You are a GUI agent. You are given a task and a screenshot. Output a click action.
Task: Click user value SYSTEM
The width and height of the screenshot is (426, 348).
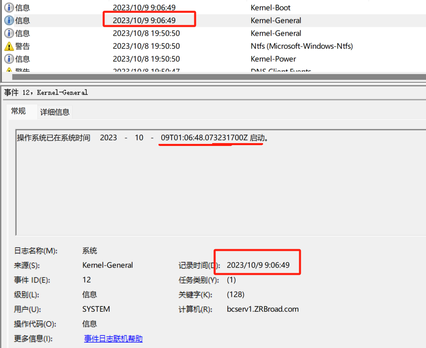tap(96, 309)
